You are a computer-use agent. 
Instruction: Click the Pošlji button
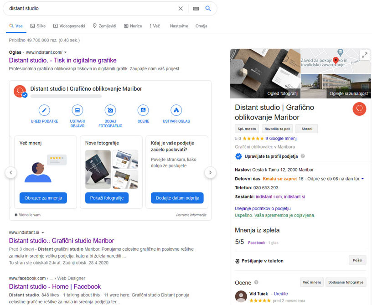point(357,260)
